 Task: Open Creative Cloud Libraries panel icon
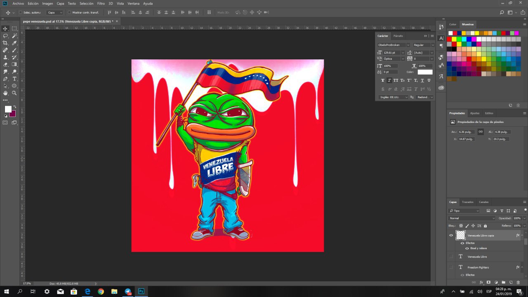[x=441, y=87]
